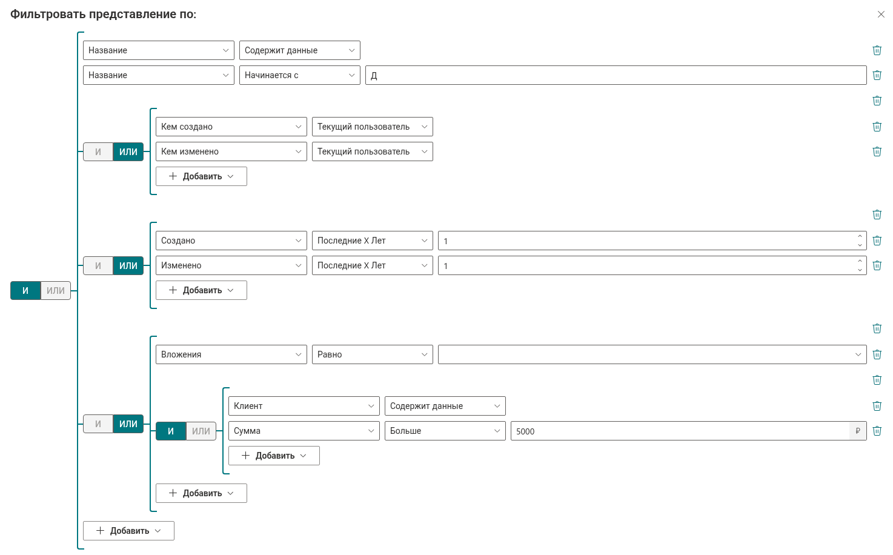Click the bottommost Добавить button of root group
This screenshot has width=893, height=555.
tap(128, 531)
